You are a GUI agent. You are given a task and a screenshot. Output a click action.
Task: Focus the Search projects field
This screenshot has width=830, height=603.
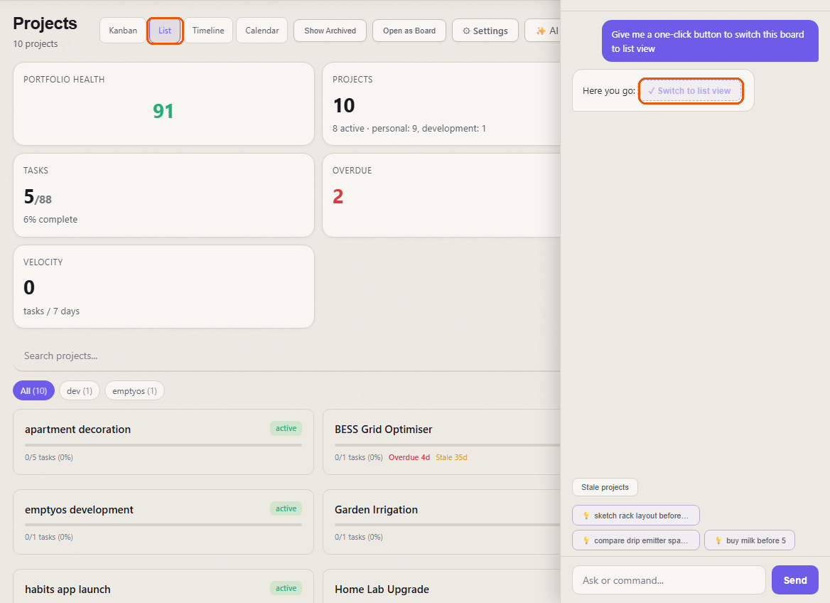(286, 356)
